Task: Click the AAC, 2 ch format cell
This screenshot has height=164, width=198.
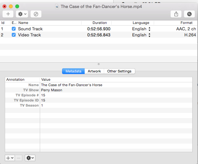Action: (186, 29)
